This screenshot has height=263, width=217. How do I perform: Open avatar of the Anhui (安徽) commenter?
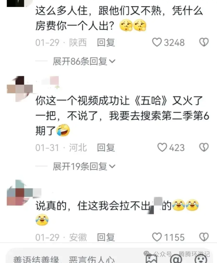pos(20,193)
